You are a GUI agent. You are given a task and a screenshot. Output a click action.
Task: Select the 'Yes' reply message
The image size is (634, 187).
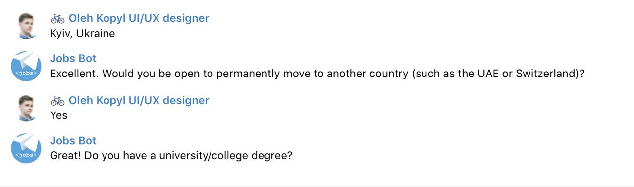[58, 115]
